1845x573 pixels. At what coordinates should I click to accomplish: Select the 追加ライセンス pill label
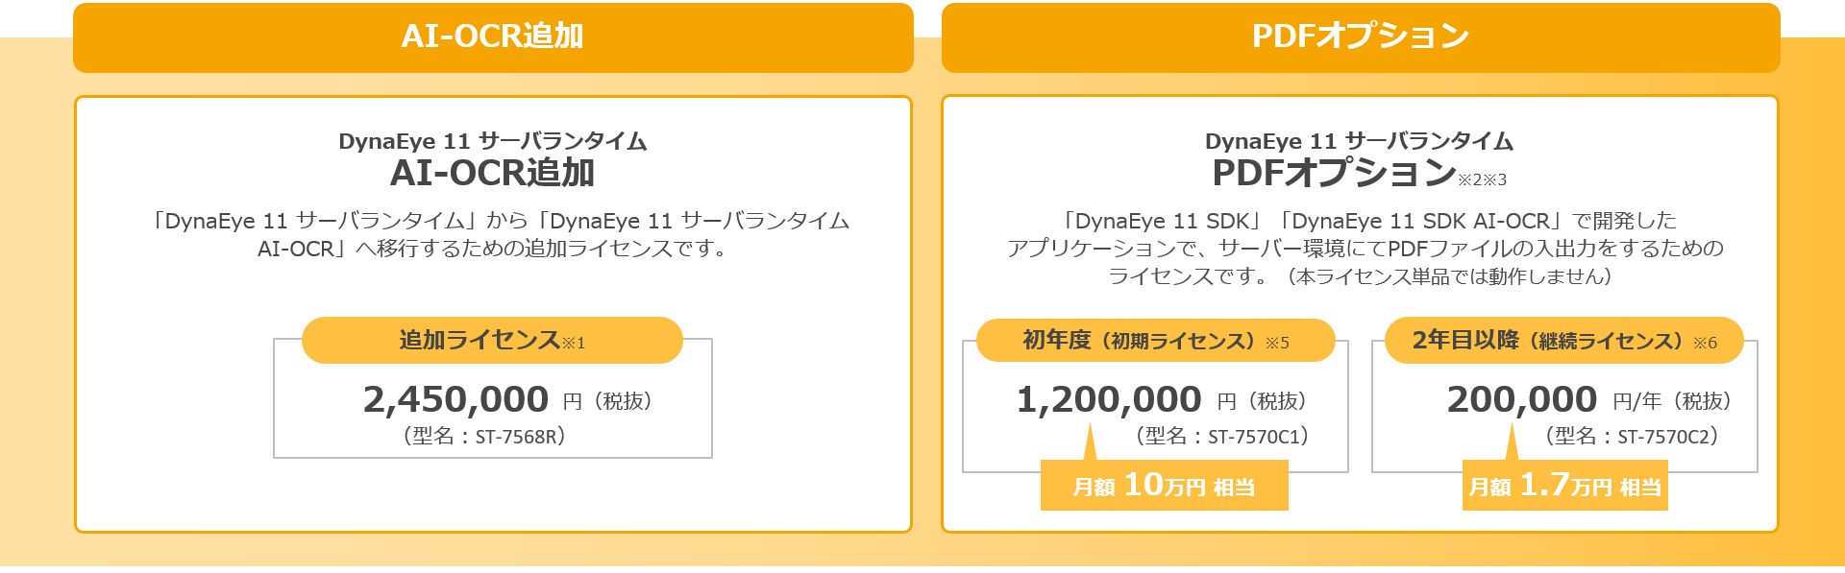pos(492,340)
